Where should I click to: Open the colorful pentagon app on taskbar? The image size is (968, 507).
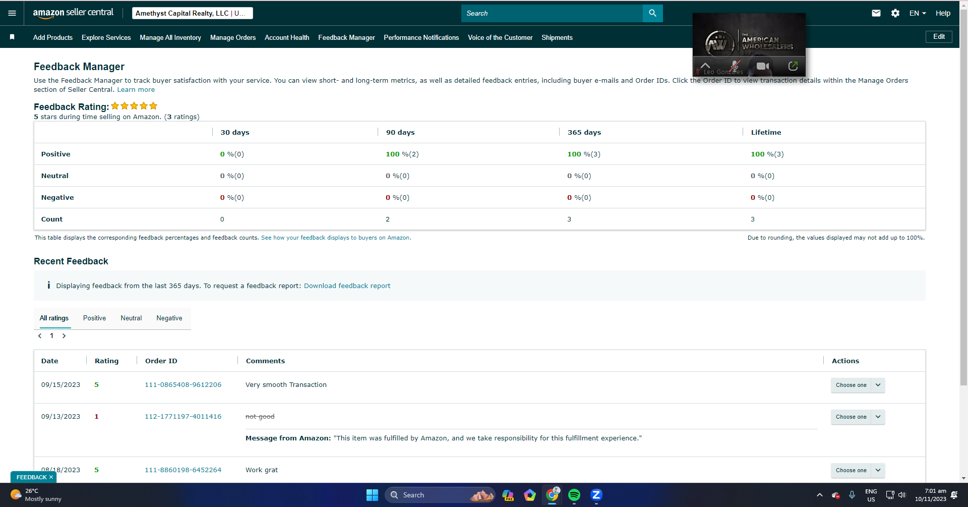tap(530, 495)
